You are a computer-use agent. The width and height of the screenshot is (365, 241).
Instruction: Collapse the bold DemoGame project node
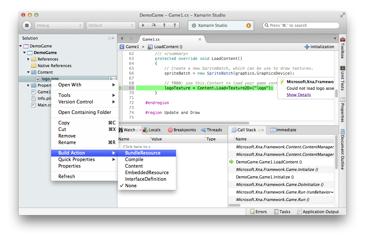[x=25, y=53]
